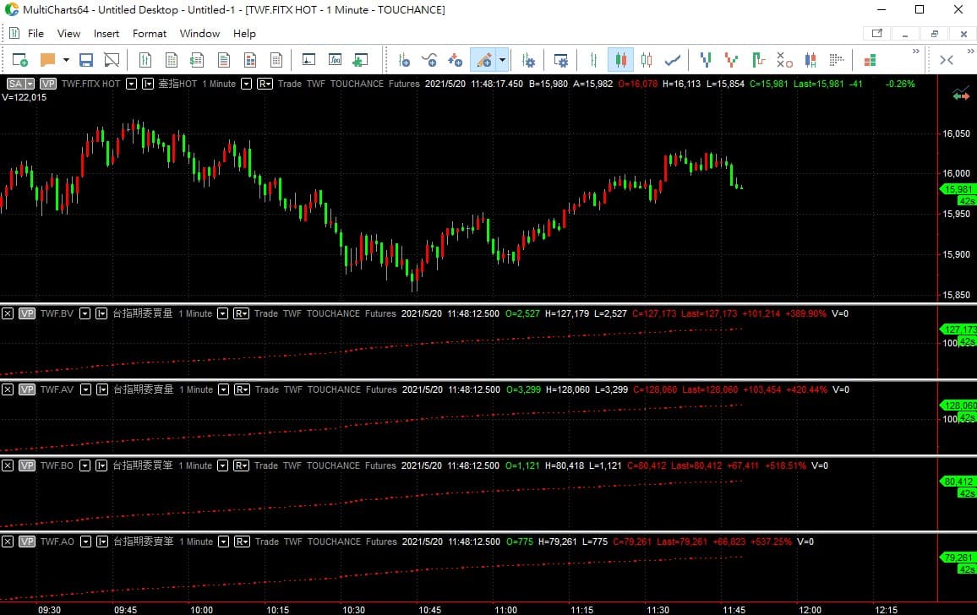Switch chart style to bar chart icon

coord(593,60)
